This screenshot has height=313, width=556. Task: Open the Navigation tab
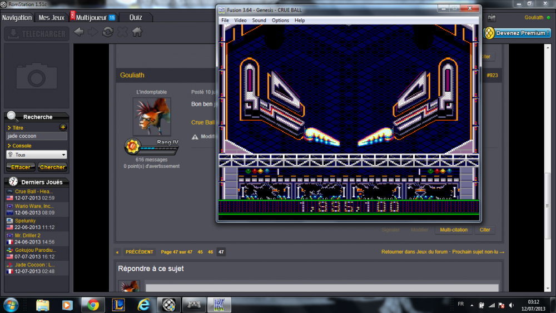pyautogui.click(x=17, y=17)
